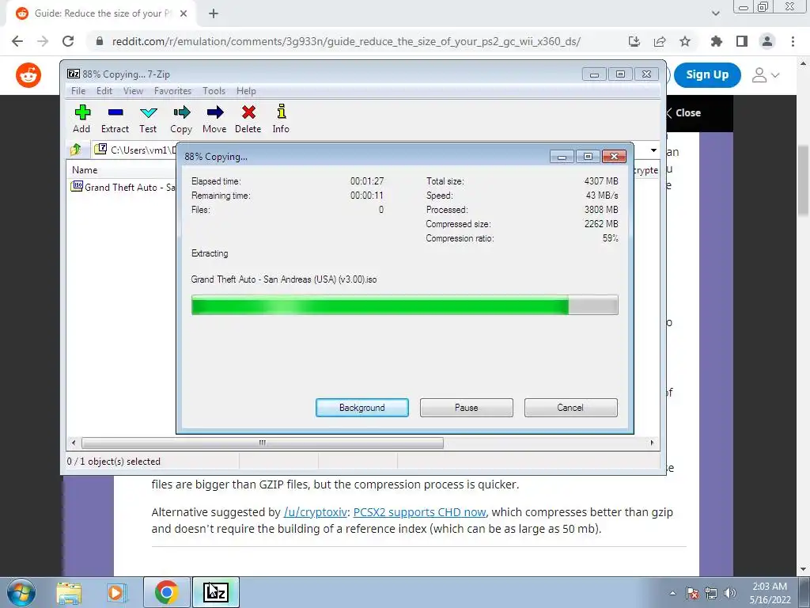Screen dimensions: 810x608
Task: Click the browser back arrow
Action: (x=17, y=41)
